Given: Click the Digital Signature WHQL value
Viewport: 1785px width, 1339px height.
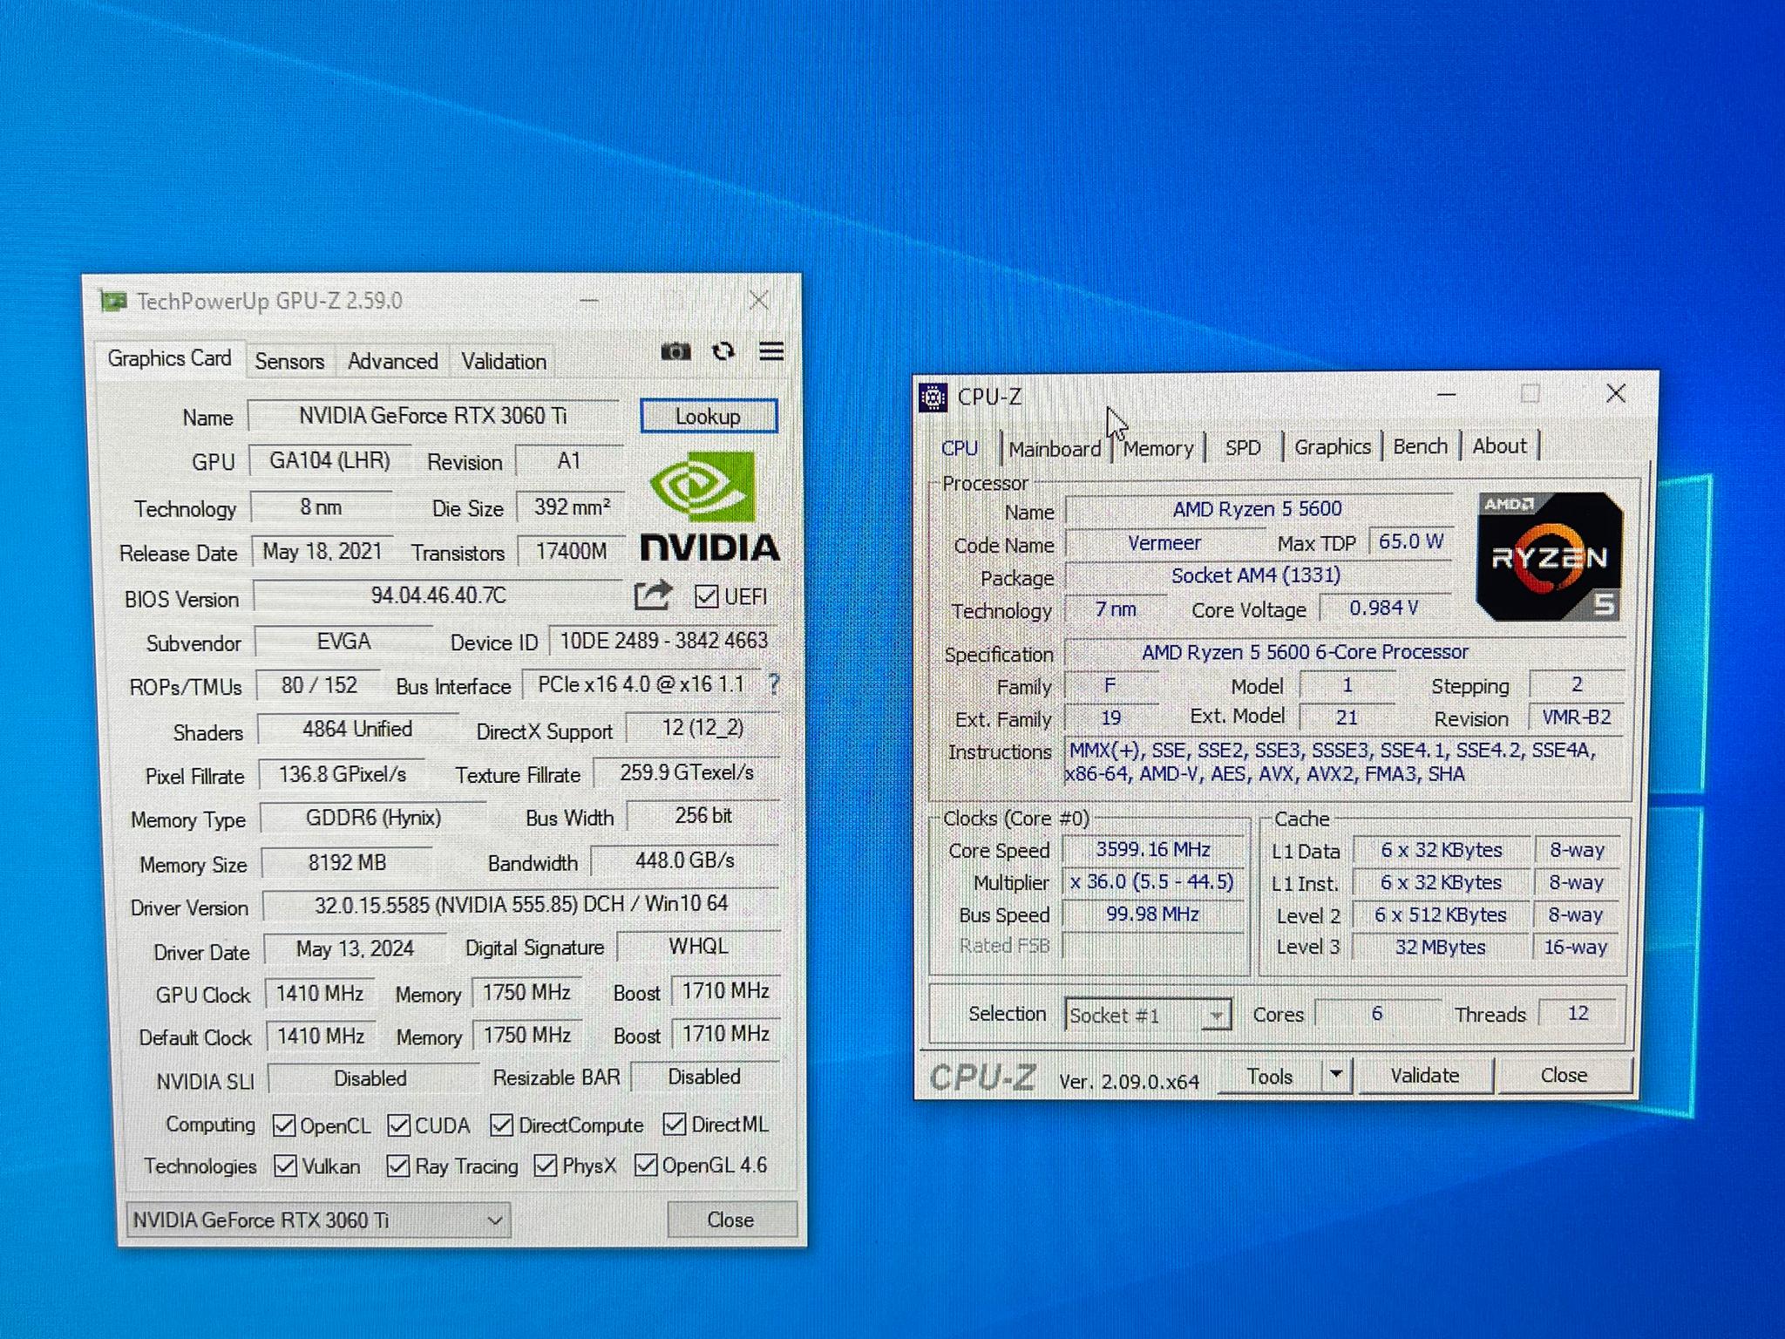Looking at the screenshot, I should click(698, 946).
